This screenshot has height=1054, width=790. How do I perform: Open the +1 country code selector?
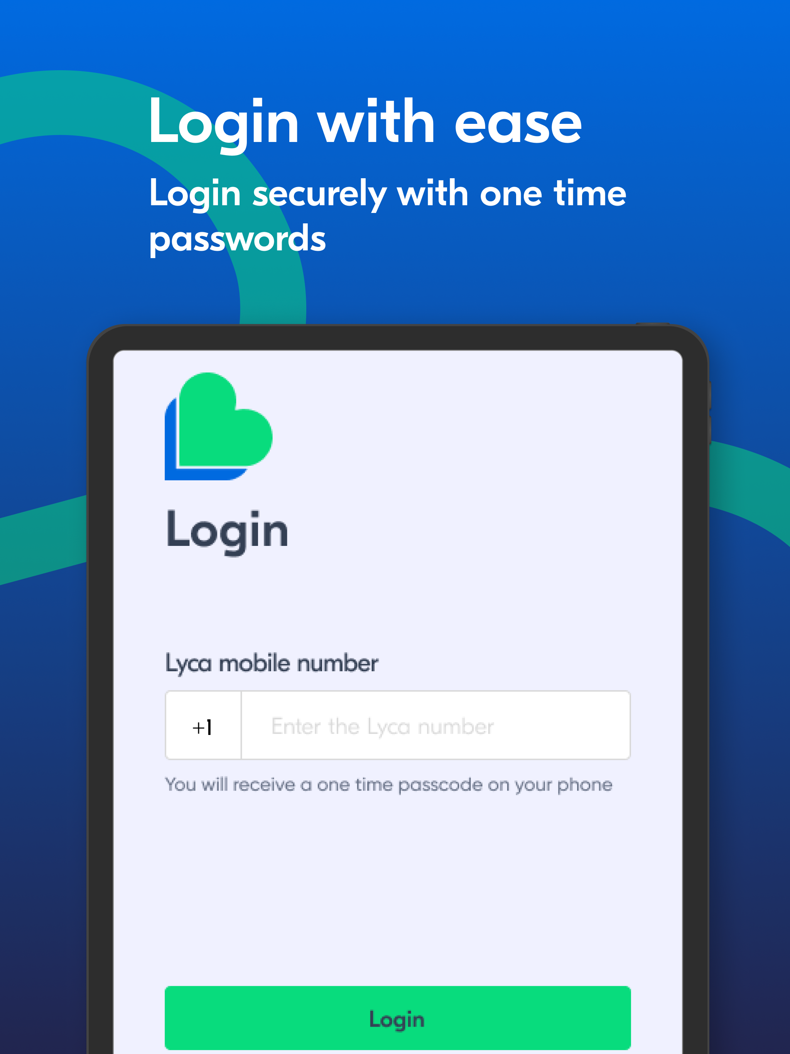tap(203, 725)
